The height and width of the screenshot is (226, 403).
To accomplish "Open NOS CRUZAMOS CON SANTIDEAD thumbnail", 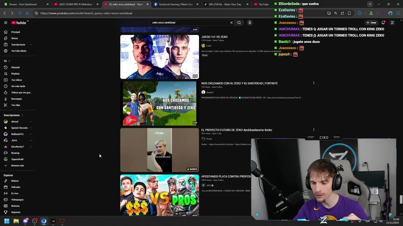I will point(160,103).
